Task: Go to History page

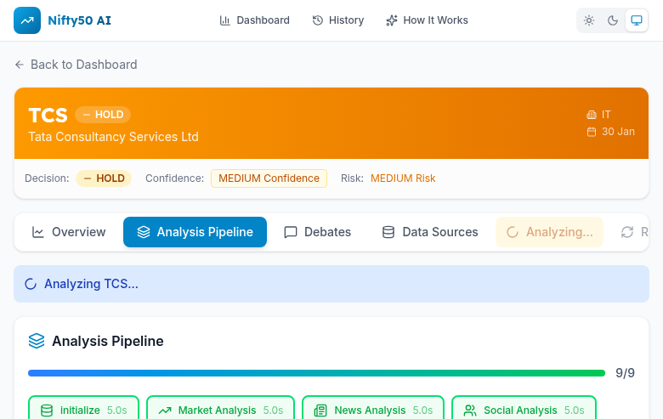Action: coord(337,20)
